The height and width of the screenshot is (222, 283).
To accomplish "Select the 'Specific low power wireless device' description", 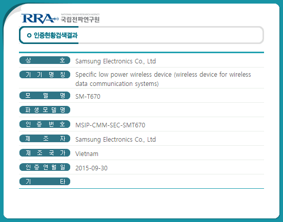I will click(163, 79).
